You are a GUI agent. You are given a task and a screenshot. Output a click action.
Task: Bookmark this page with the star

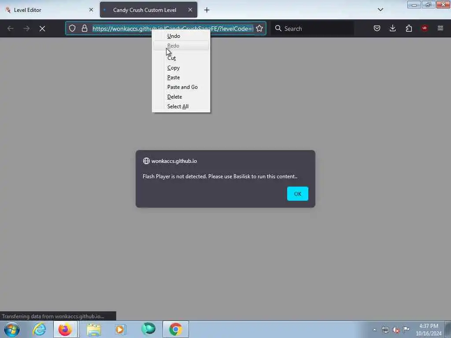[259, 28]
